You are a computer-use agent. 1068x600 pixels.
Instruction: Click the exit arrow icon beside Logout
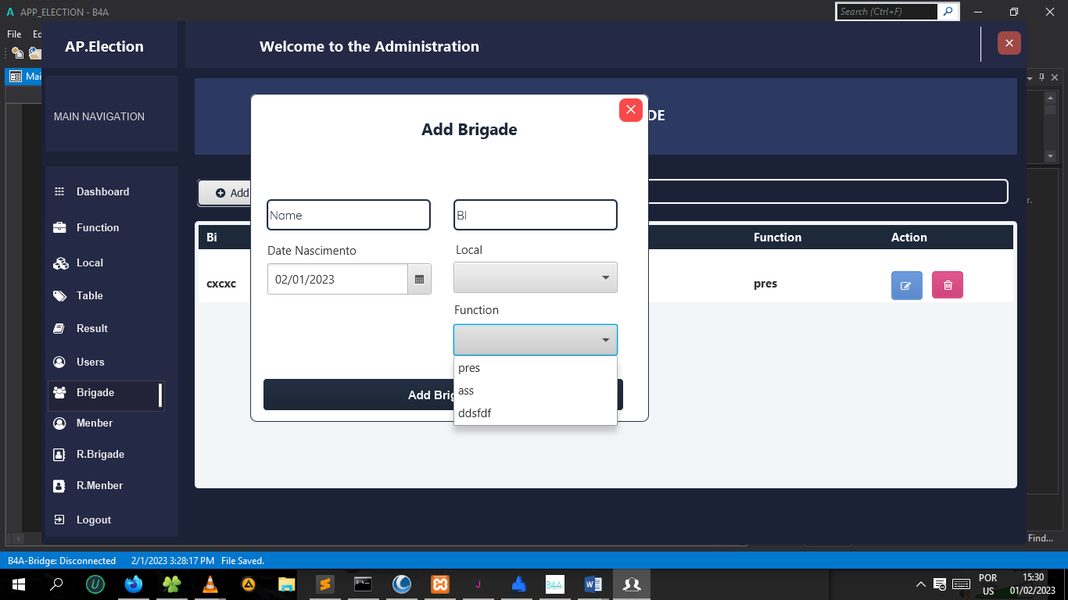tap(59, 520)
